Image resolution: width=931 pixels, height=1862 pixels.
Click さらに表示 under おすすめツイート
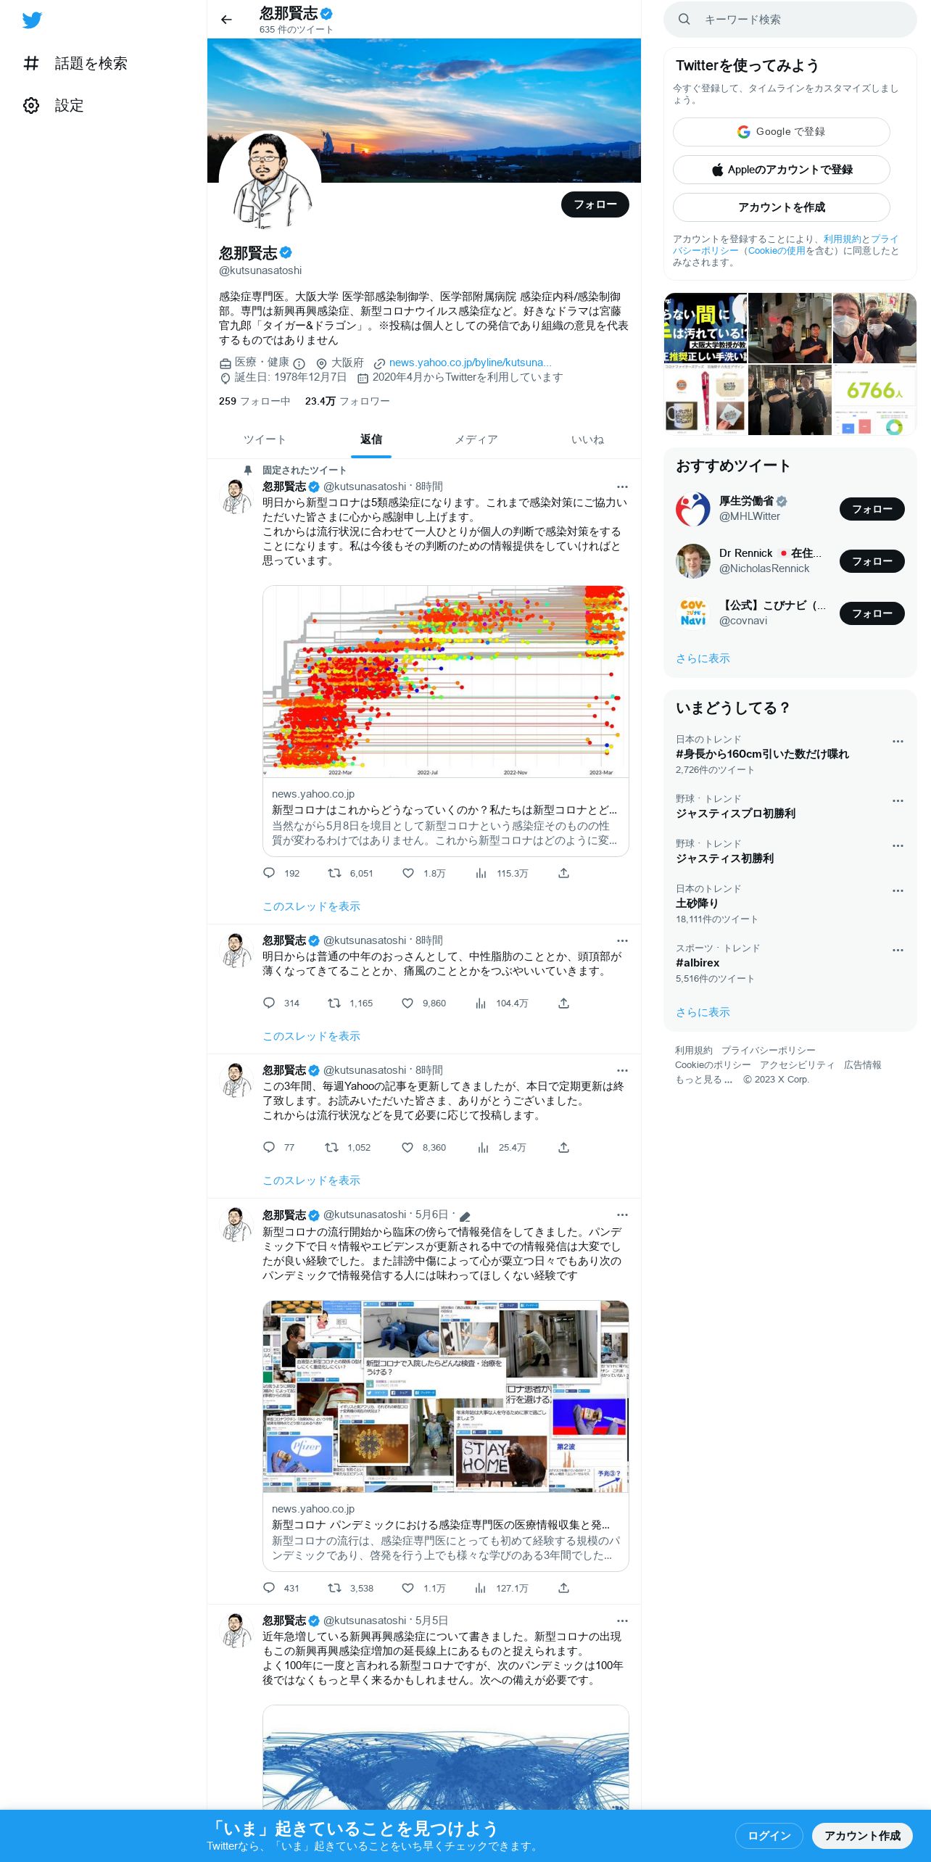703,658
